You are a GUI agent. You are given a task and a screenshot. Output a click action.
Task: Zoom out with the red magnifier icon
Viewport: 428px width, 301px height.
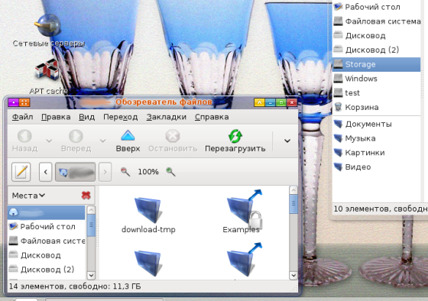[x=125, y=172]
